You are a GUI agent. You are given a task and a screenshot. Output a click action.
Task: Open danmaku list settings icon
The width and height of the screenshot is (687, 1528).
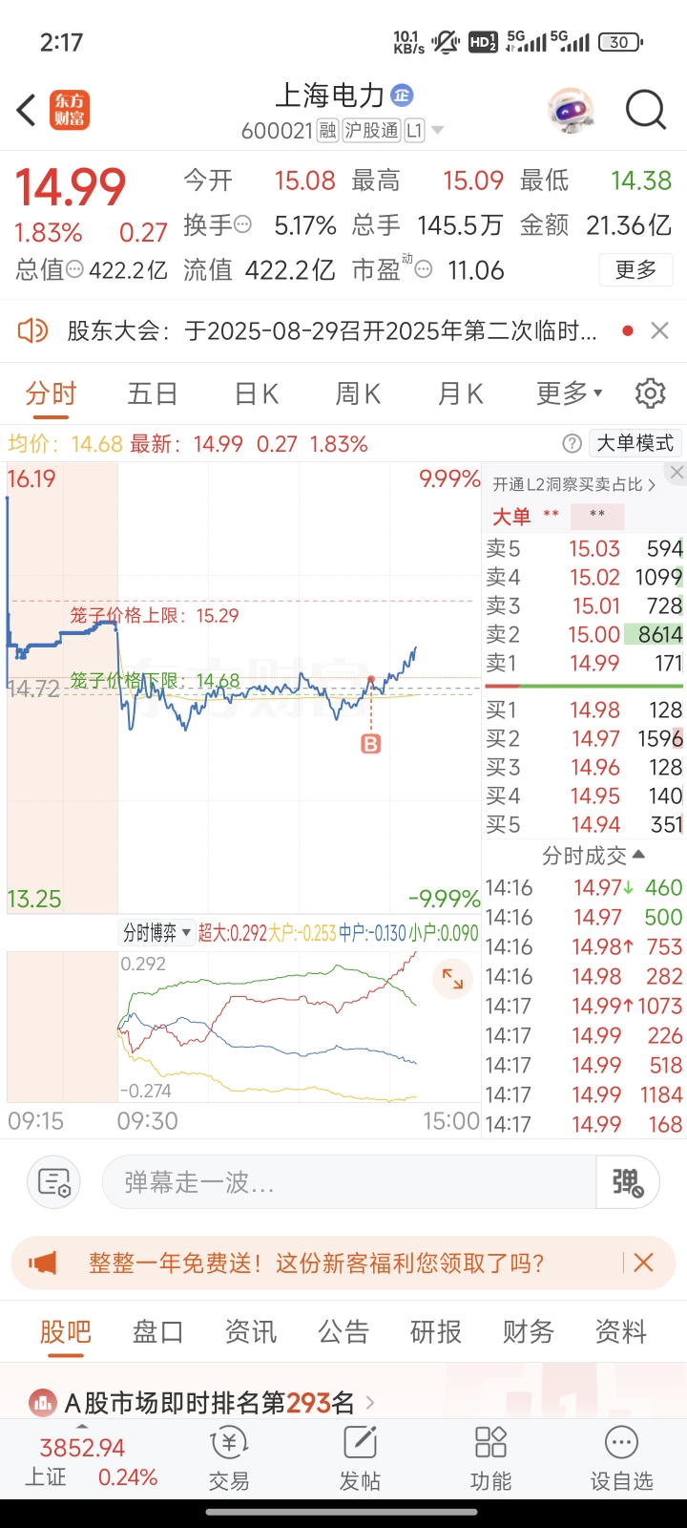(x=53, y=1182)
